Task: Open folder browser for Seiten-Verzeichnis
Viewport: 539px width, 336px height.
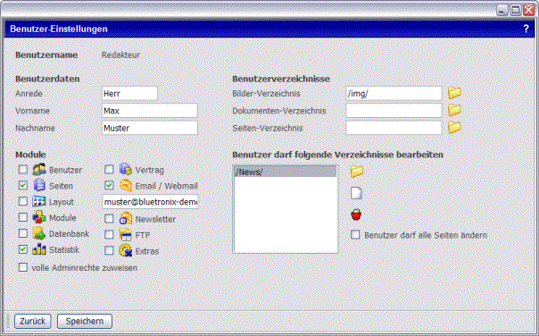Action: pos(454,128)
